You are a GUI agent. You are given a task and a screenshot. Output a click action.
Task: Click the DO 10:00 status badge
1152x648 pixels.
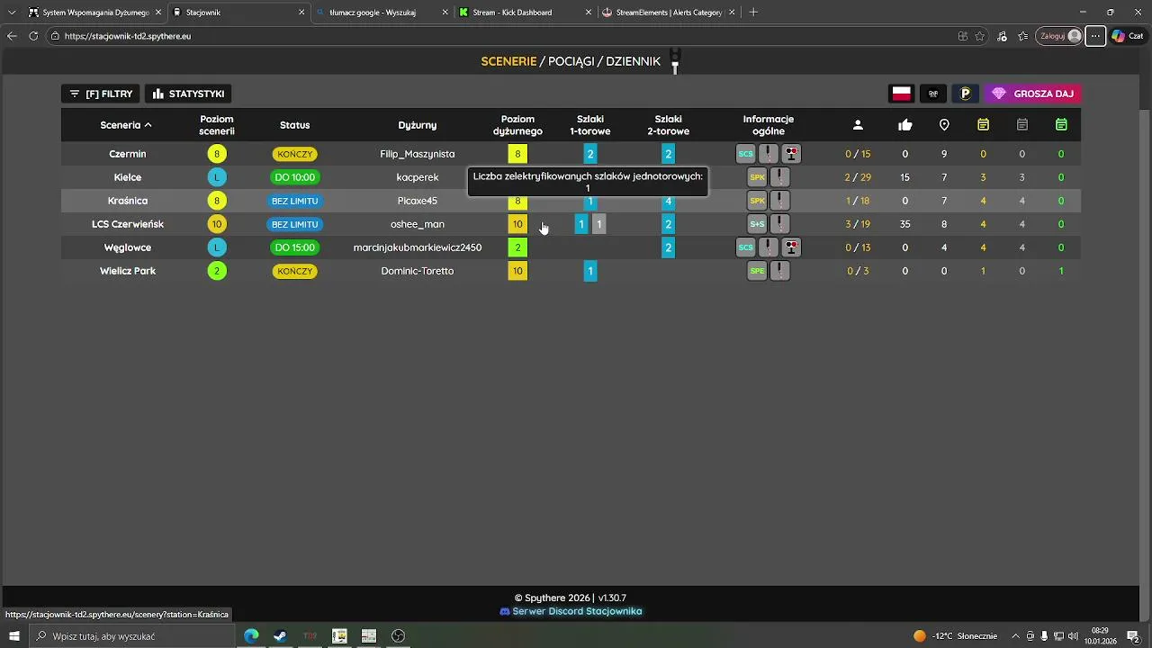tap(294, 177)
